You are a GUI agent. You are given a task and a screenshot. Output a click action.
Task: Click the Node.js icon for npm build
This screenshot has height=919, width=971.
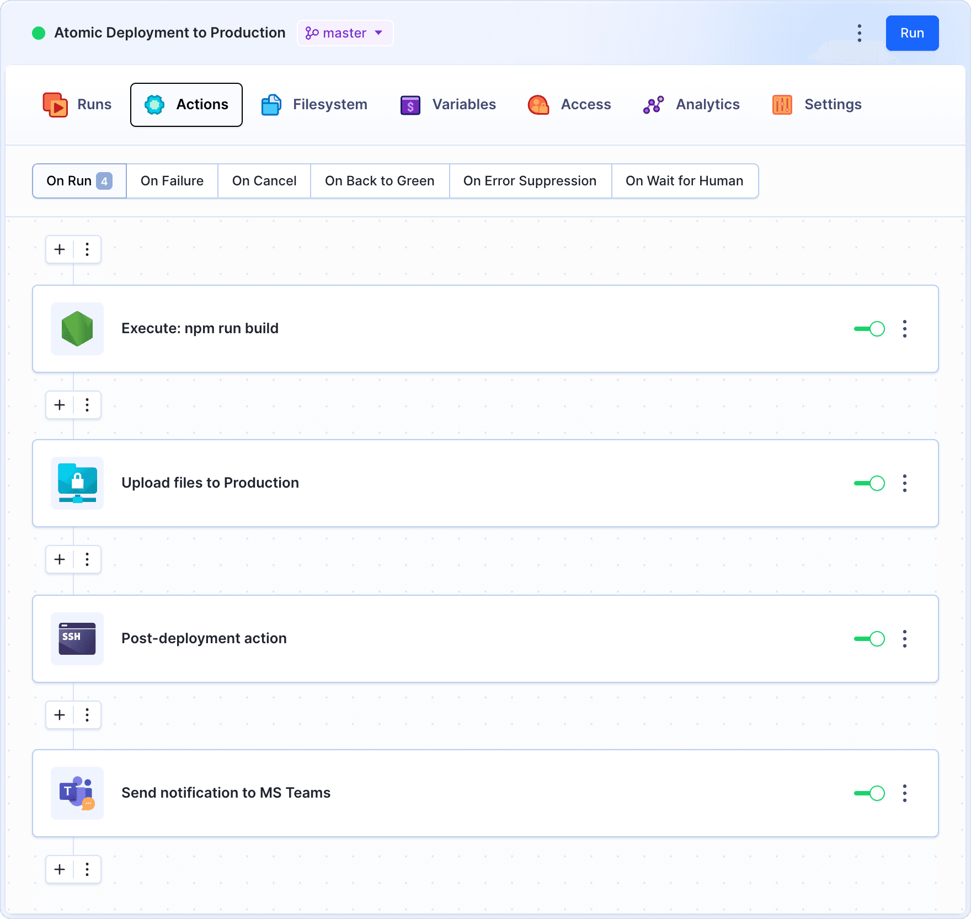coord(77,329)
